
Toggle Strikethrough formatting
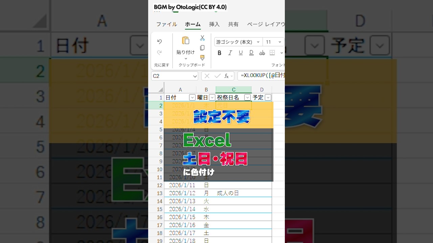click(x=262, y=53)
